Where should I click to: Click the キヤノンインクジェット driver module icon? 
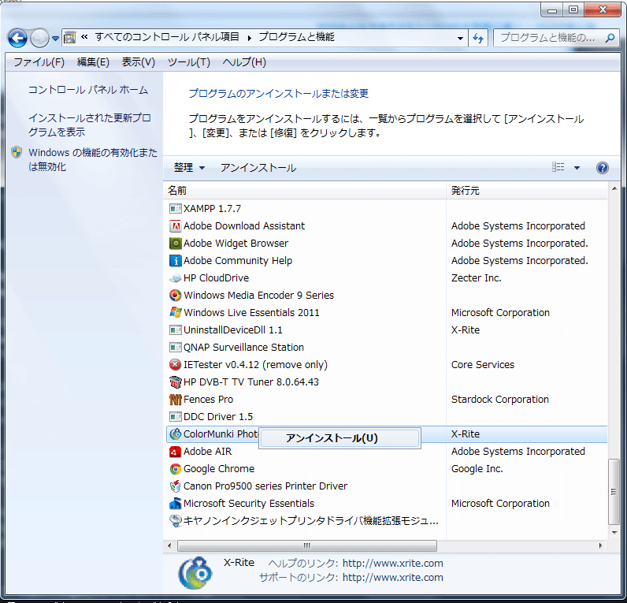click(x=175, y=520)
